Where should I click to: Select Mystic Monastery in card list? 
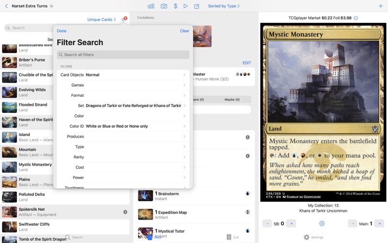point(27,167)
